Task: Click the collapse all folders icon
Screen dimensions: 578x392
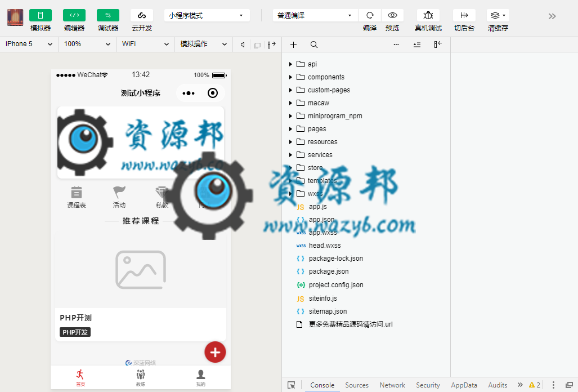Action: tap(417, 44)
